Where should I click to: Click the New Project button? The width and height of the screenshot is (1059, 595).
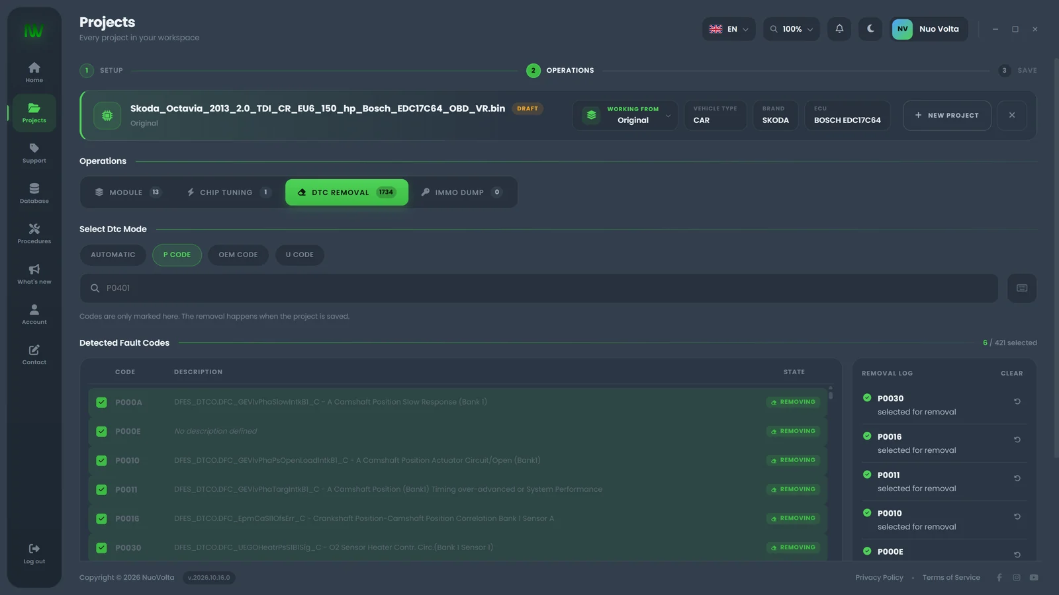point(946,115)
